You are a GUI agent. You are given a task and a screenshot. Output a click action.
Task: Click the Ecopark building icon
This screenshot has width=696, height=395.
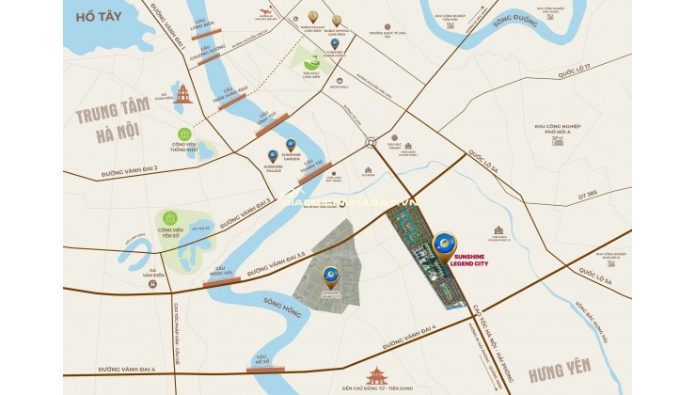pos(368,170)
